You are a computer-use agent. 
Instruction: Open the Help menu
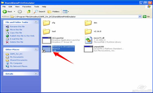44,7
